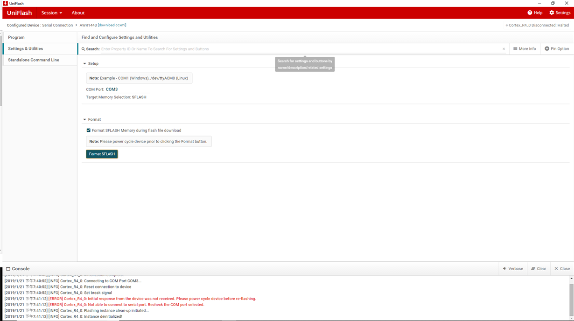This screenshot has width=574, height=321.
Task: Minimize the UniFlash window
Action: [539, 3]
